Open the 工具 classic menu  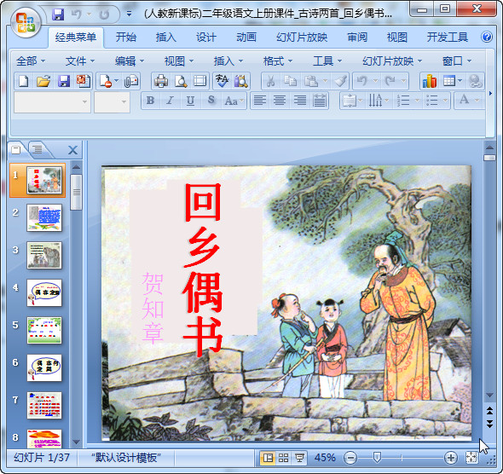point(327,61)
